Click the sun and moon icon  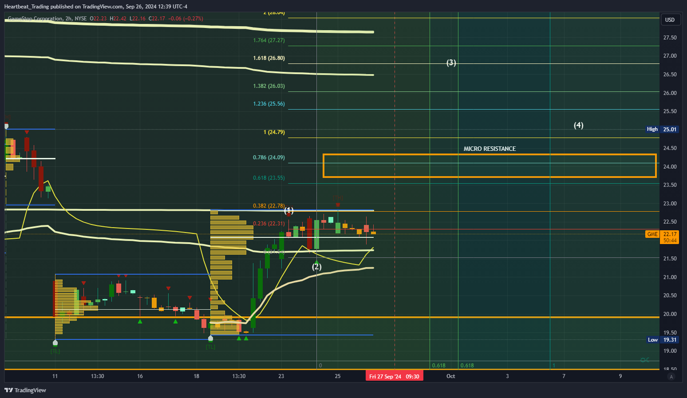click(x=644, y=360)
